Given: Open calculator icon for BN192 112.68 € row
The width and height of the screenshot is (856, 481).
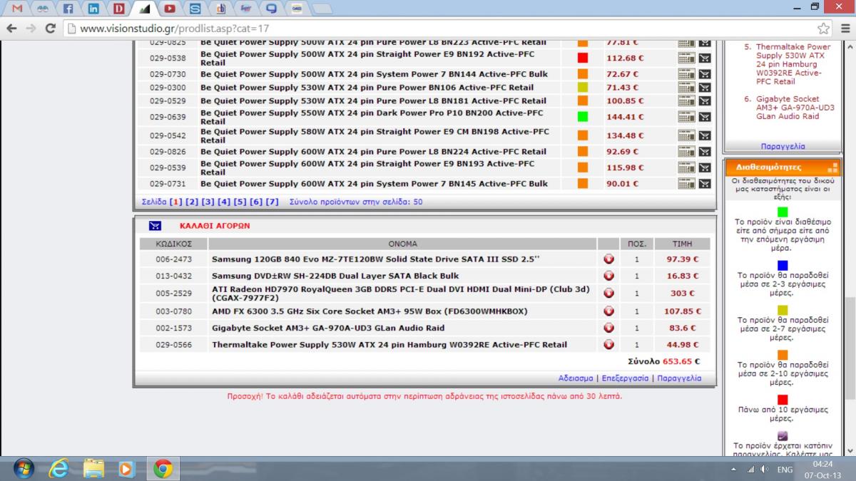Looking at the screenshot, I should [x=686, y=58].
